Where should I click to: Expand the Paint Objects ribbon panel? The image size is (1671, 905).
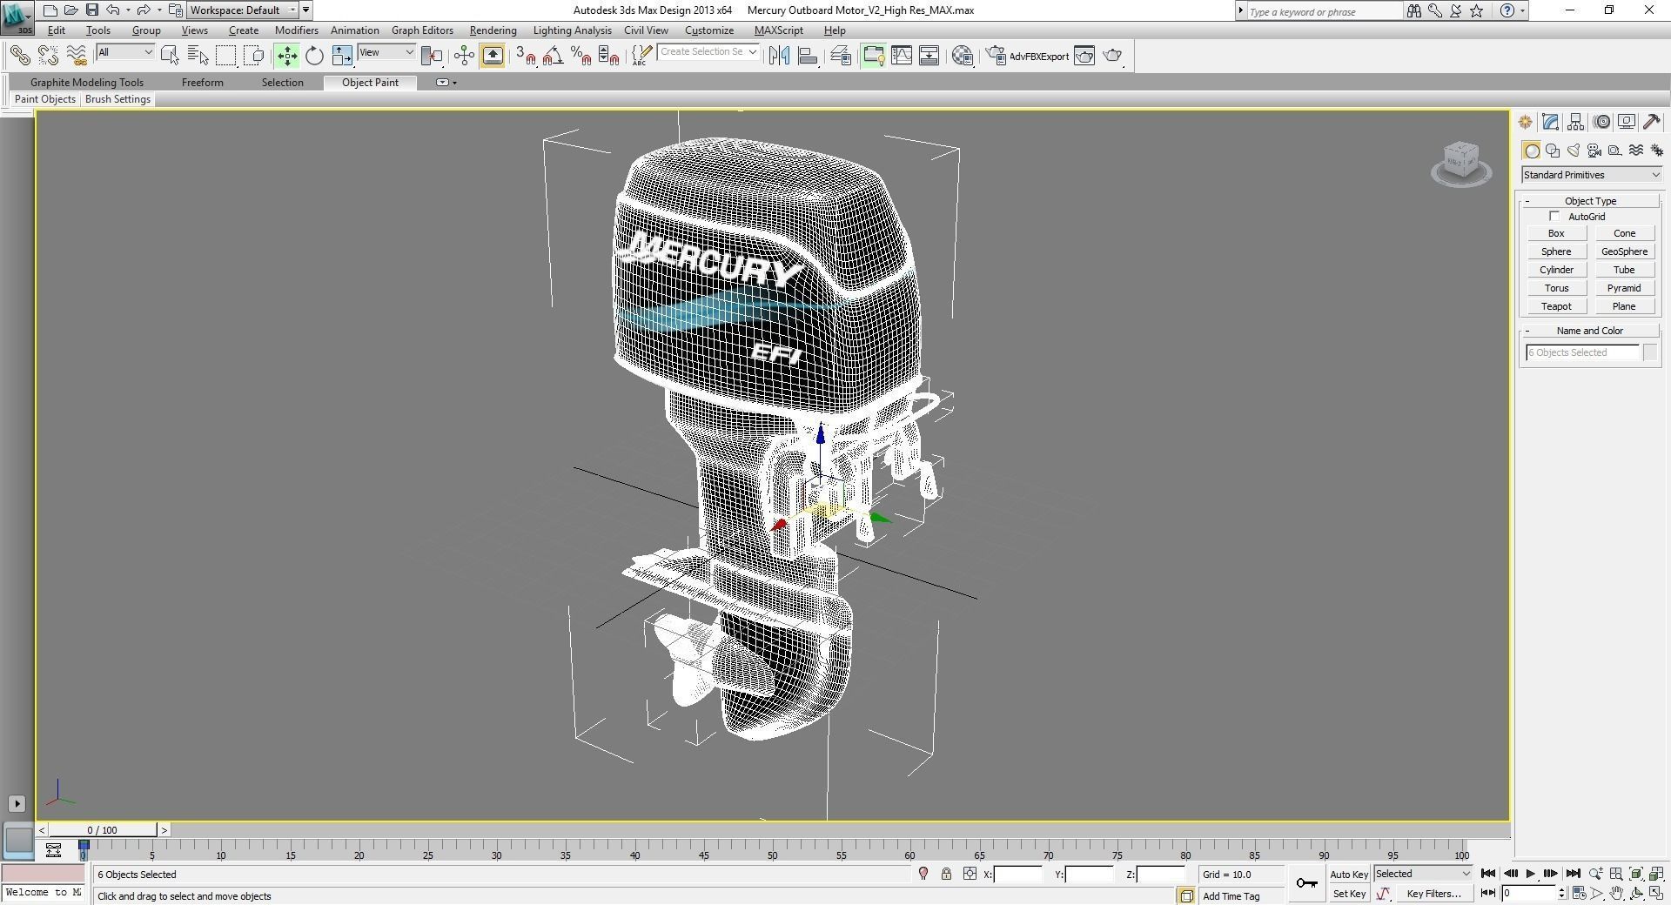pos(45,99)
